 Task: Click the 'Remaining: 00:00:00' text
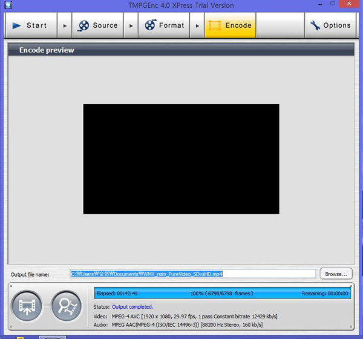[325, 294]
